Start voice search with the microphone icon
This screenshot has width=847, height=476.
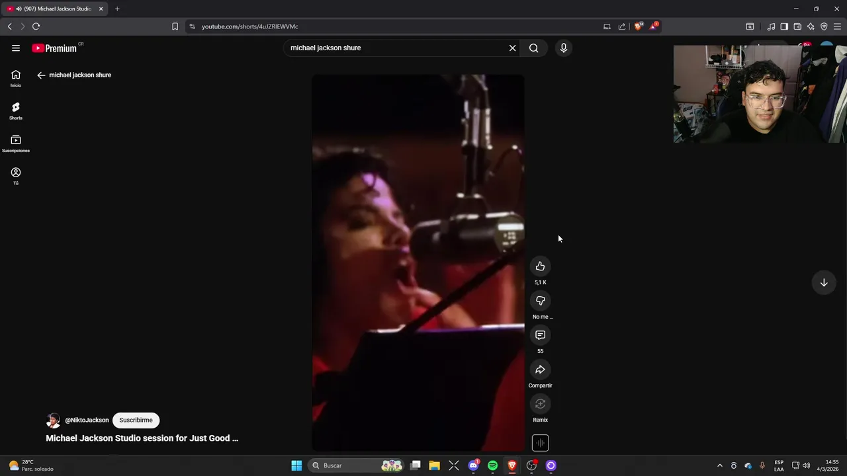click(x=564, y=48)
